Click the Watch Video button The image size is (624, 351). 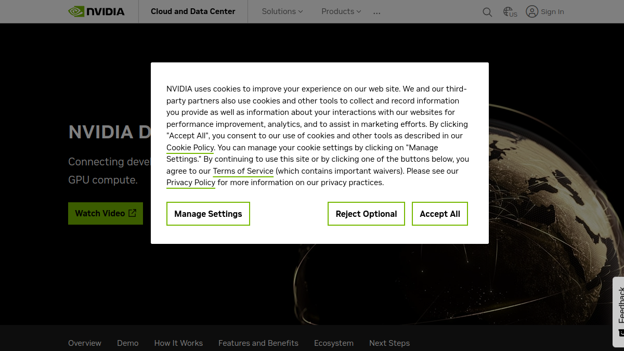pyautogui.click(x=106, y=213)
